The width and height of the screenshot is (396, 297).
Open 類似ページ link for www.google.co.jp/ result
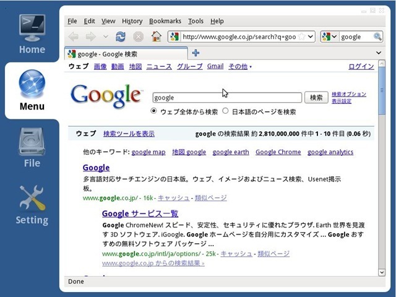(x=210, y=198)
